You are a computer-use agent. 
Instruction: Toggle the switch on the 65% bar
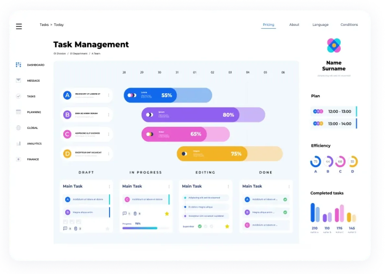[150, 134]
